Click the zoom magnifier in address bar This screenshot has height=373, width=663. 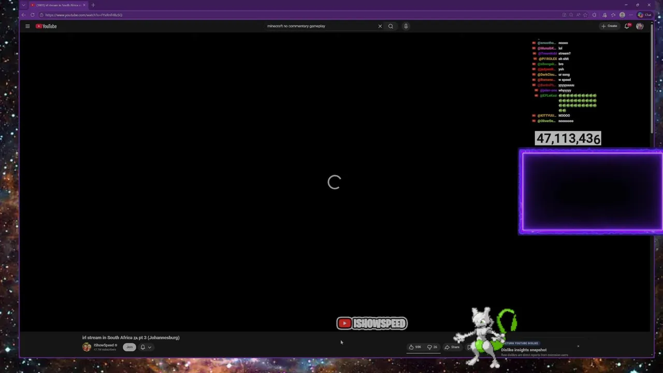point(571,15)
